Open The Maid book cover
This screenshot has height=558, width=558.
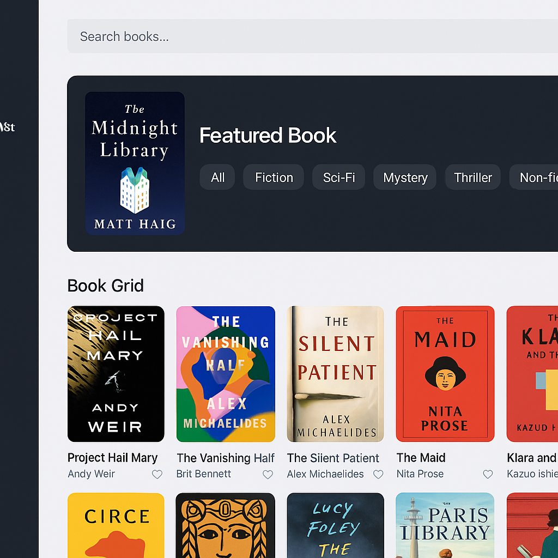pyautogui.click(x=445, y=374)
